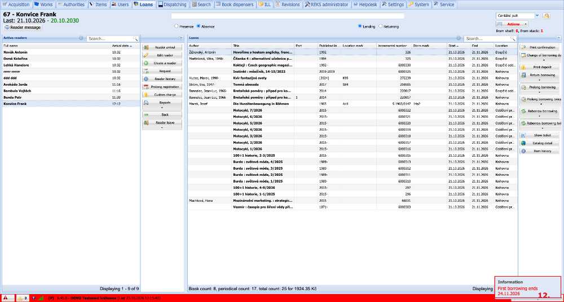This screenshot has height=302, width=564.
Task: Open the REKS administrator tab
Action: 326,5
